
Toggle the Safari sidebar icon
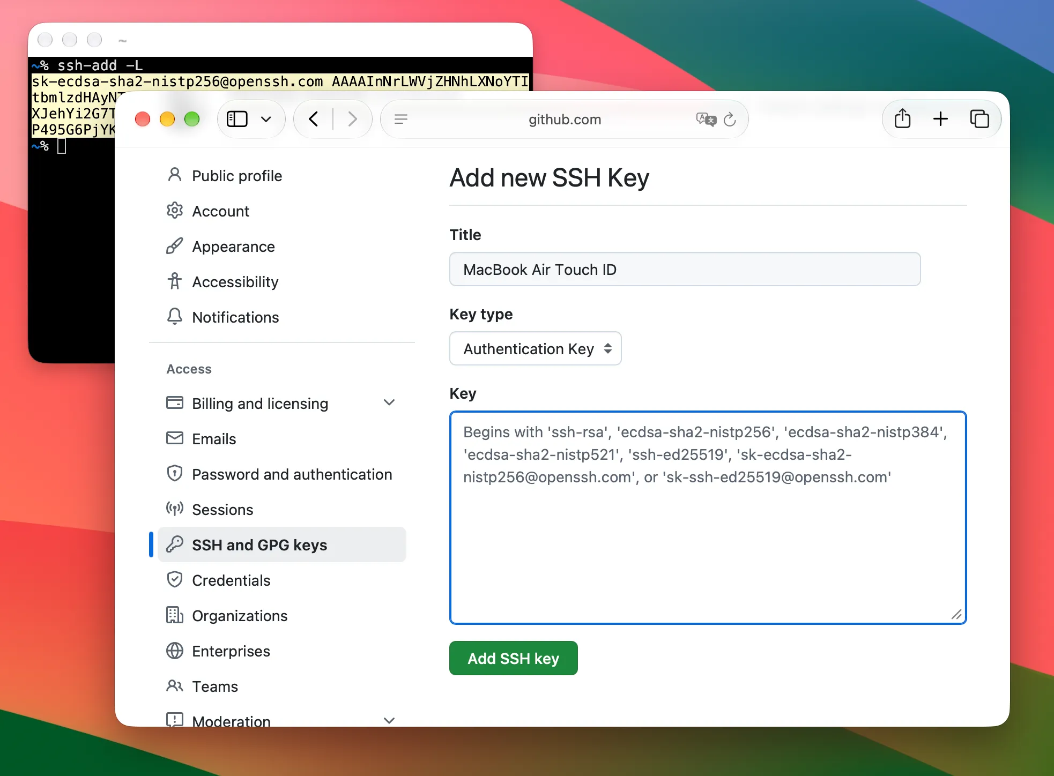(x=237, y=119)
